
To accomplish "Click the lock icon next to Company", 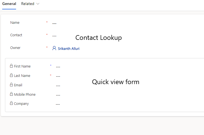I will tap(11, 103).
